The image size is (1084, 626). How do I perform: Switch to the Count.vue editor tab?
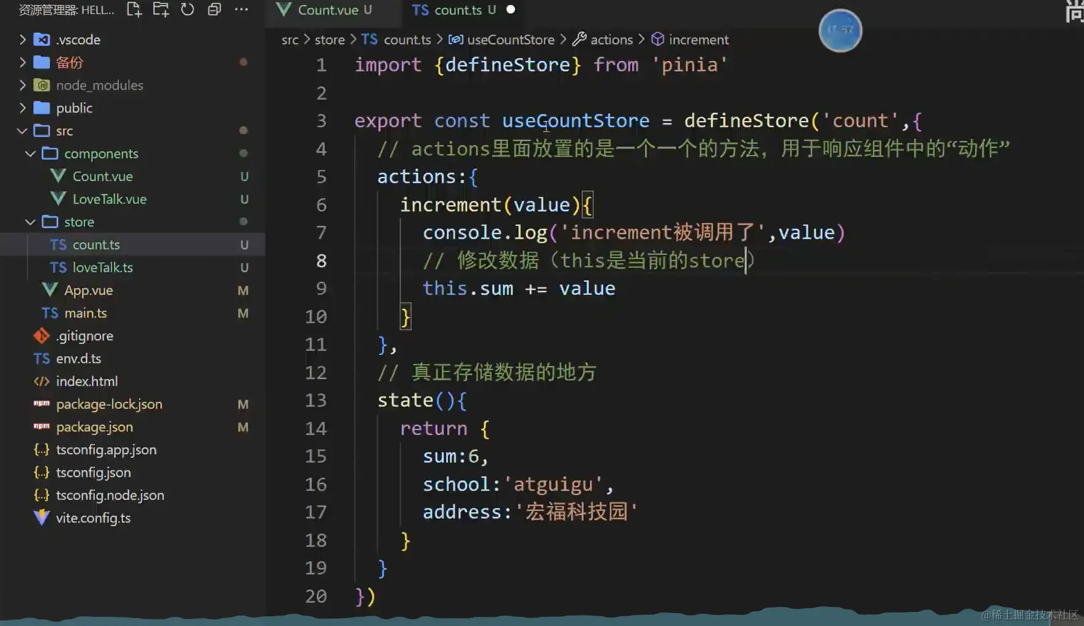(334, 10)
